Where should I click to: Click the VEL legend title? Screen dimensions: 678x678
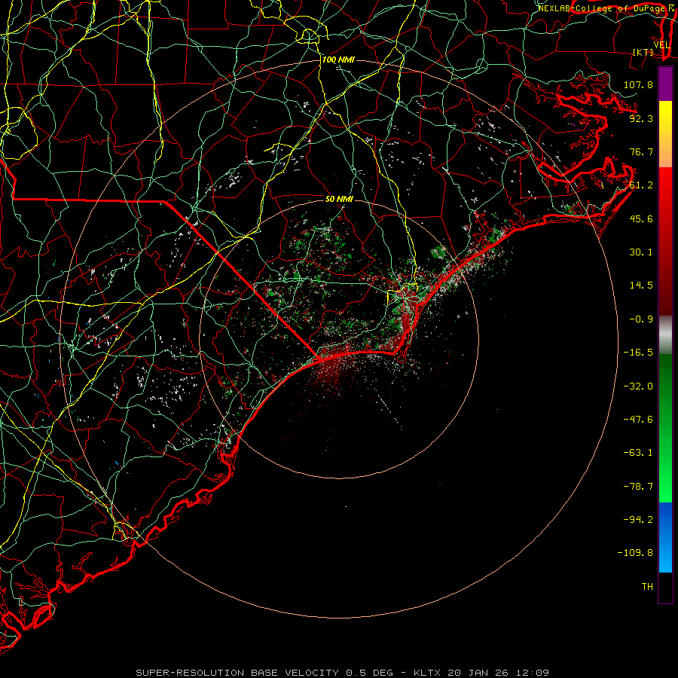[661, 45]
